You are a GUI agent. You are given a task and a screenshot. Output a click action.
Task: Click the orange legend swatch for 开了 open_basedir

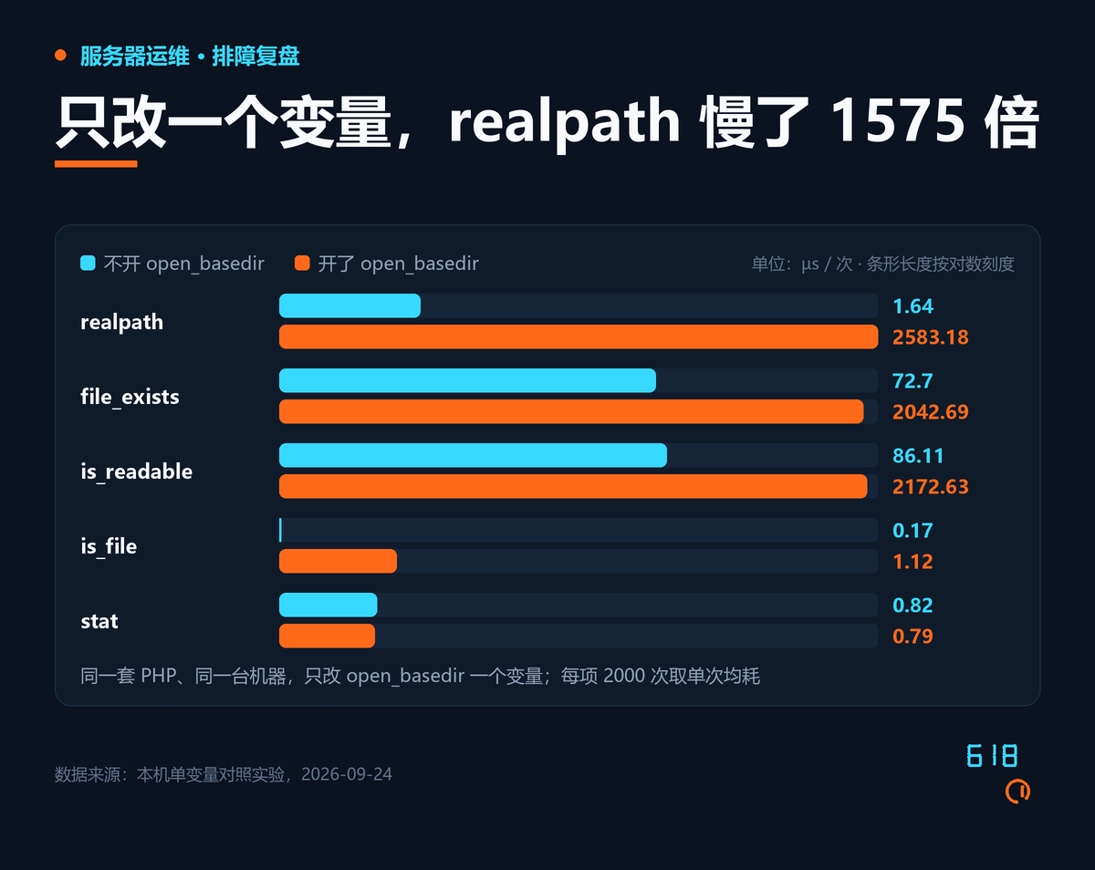[303, 264]
